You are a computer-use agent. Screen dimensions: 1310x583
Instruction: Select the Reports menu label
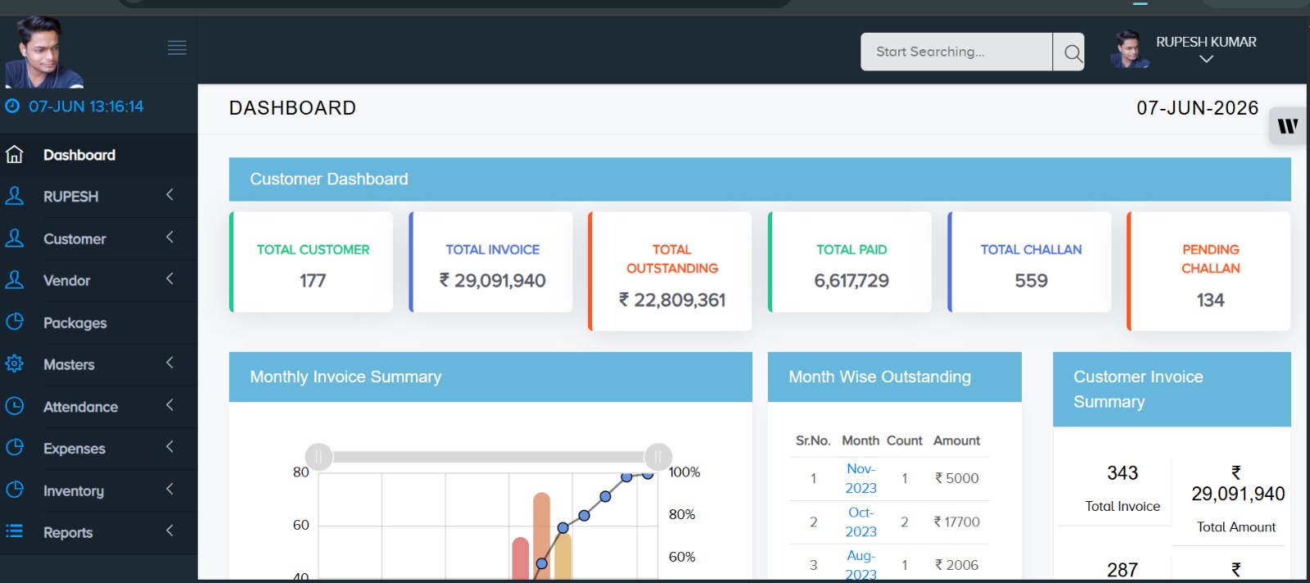click(x=68, y=532)
